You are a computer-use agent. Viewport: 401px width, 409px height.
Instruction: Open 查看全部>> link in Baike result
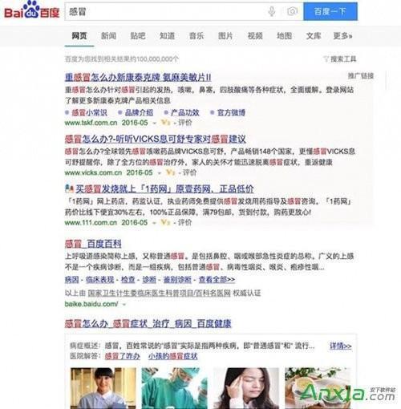[217, 280]
